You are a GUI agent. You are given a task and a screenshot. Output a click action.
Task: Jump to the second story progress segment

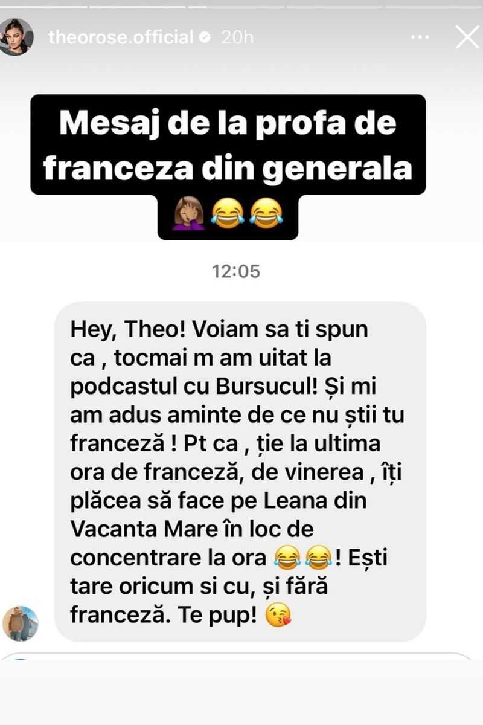pyautogui.click(x=137, y=7)
